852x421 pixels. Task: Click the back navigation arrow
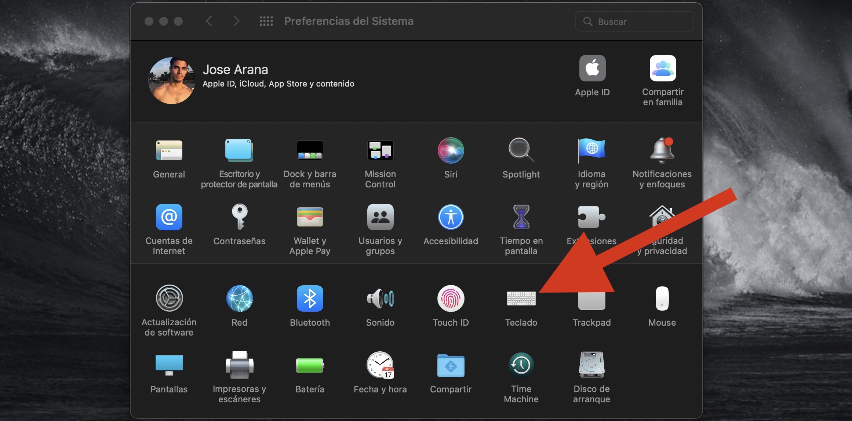pos(209,21)
